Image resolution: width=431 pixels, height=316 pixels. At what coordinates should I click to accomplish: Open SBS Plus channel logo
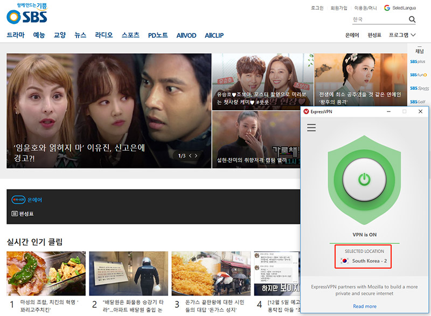pyautogui.click(x=418, y=61)
